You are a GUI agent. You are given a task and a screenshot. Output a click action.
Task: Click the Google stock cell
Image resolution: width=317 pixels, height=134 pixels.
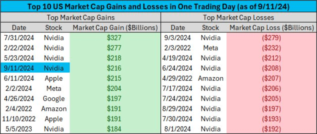[x=54, y=98]
